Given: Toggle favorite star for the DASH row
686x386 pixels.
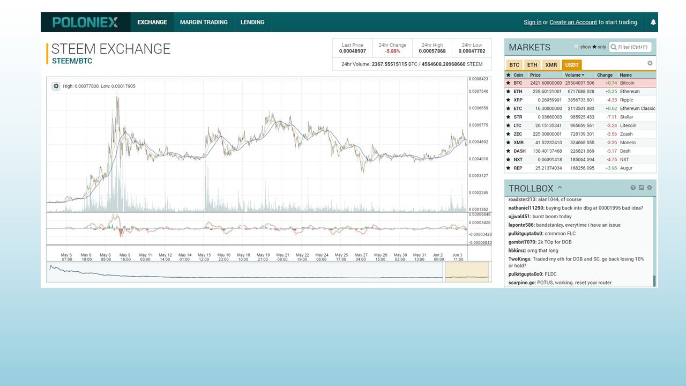Looking at the screenshot, I should tap(508, 151).
